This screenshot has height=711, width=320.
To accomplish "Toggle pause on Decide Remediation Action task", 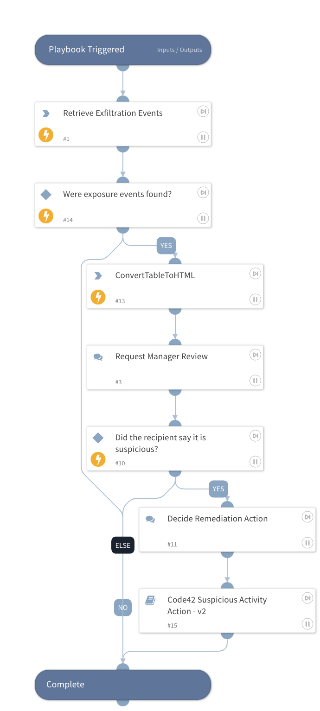I will pyautogui.click(x=307, y=543).
